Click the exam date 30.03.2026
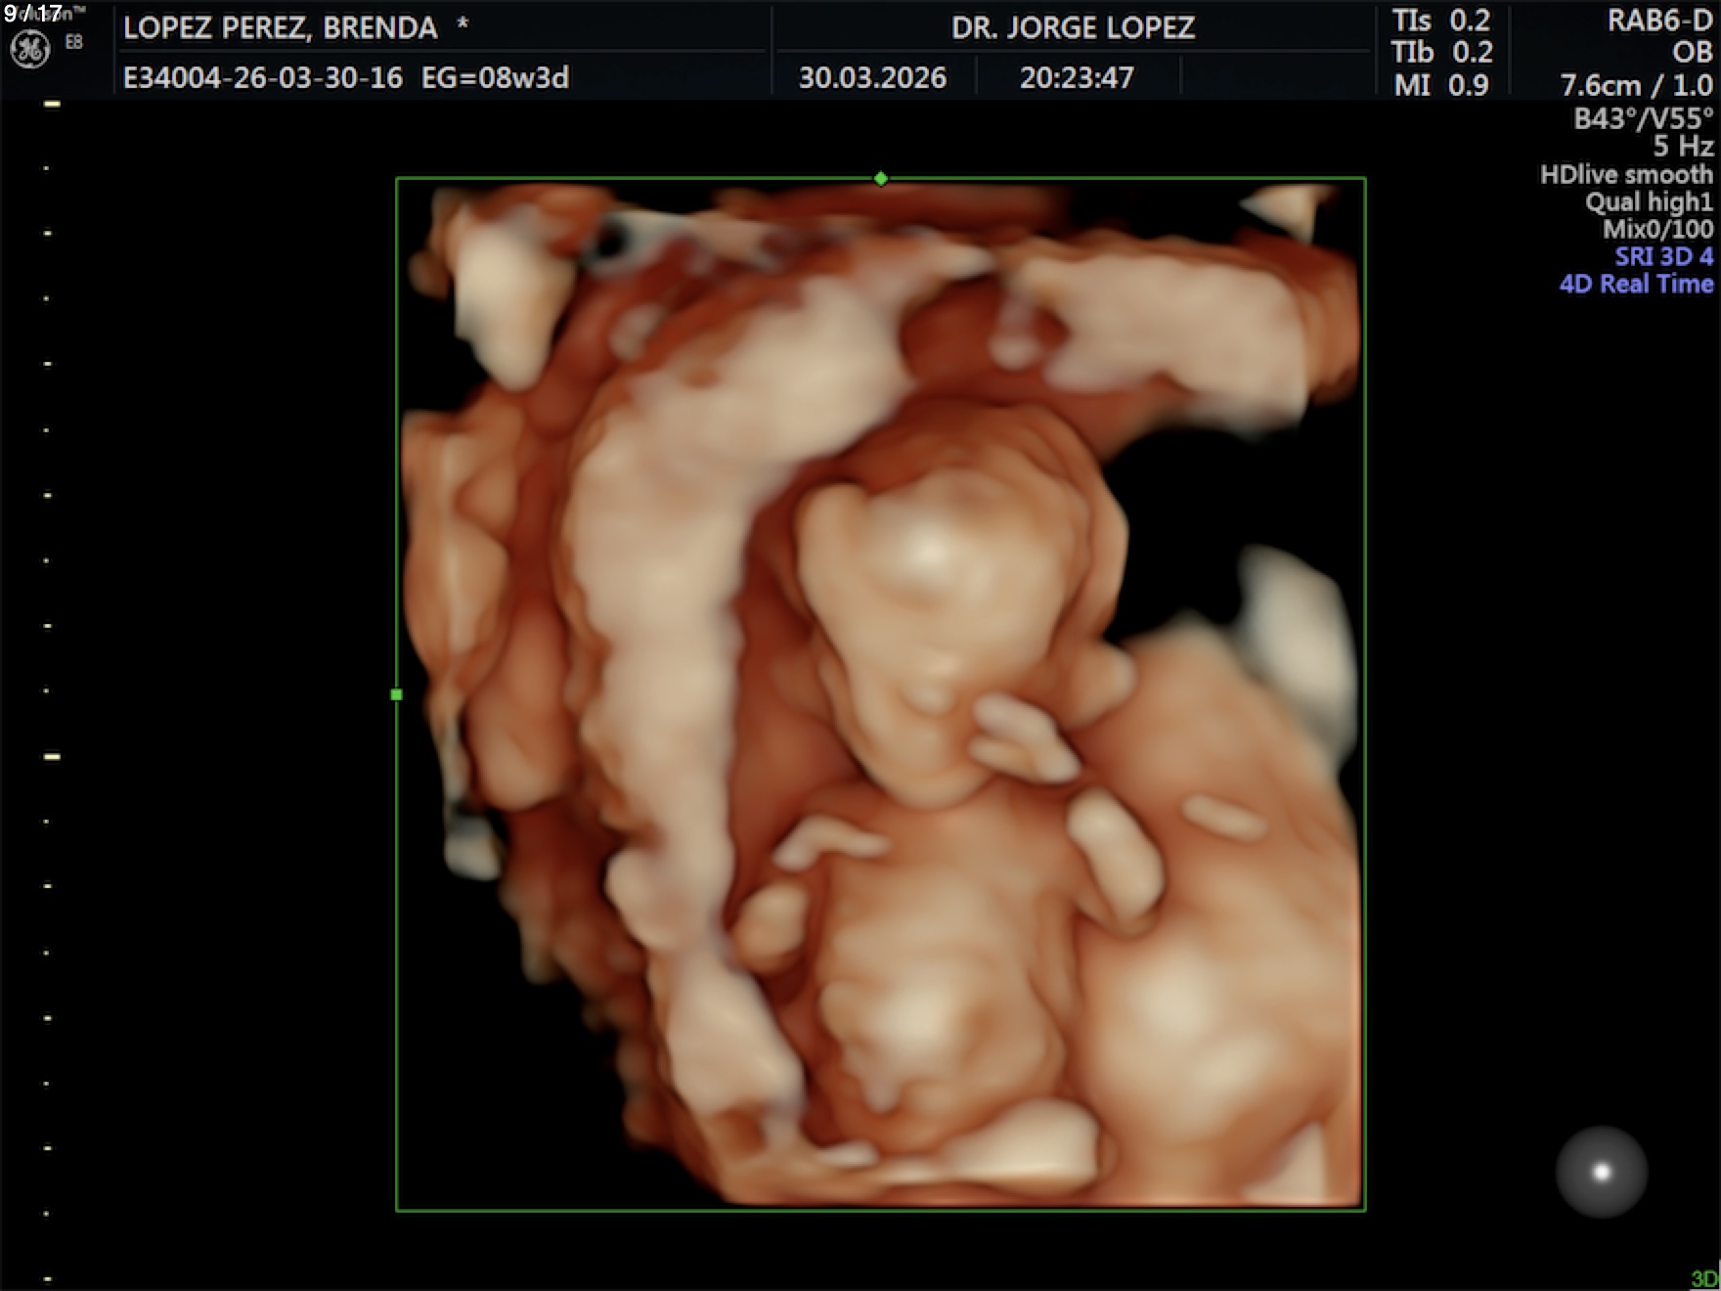 [872, 78]
